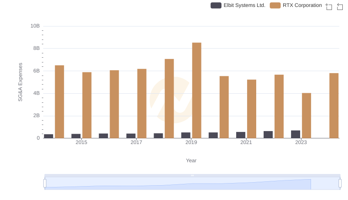Select RTX bar for 2015
This screenshot has width=348, height=200.
tap(87, 105)
